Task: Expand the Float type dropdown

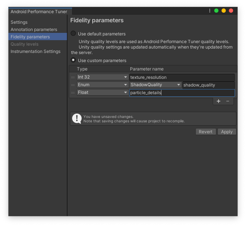Action: tap(102, 93)
